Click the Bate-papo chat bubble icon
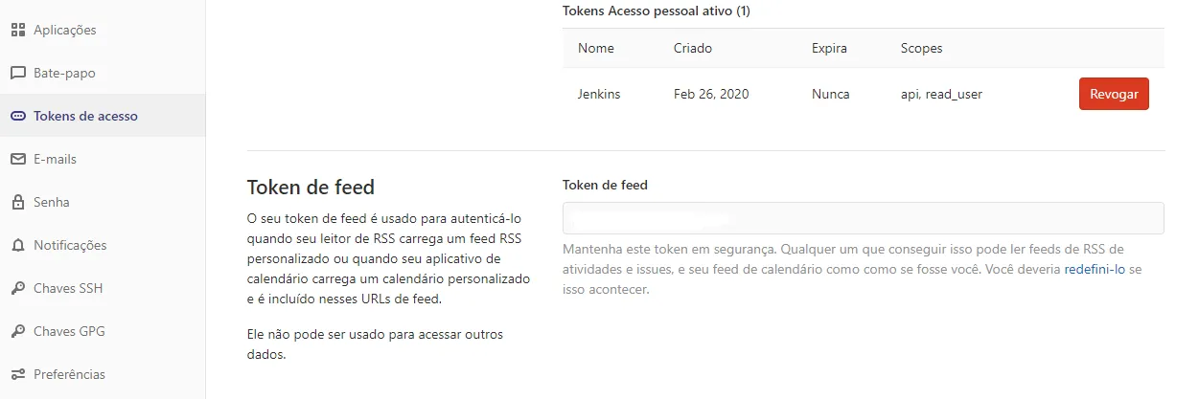Viewport: 1199px width, 399px height. [17, 73]
